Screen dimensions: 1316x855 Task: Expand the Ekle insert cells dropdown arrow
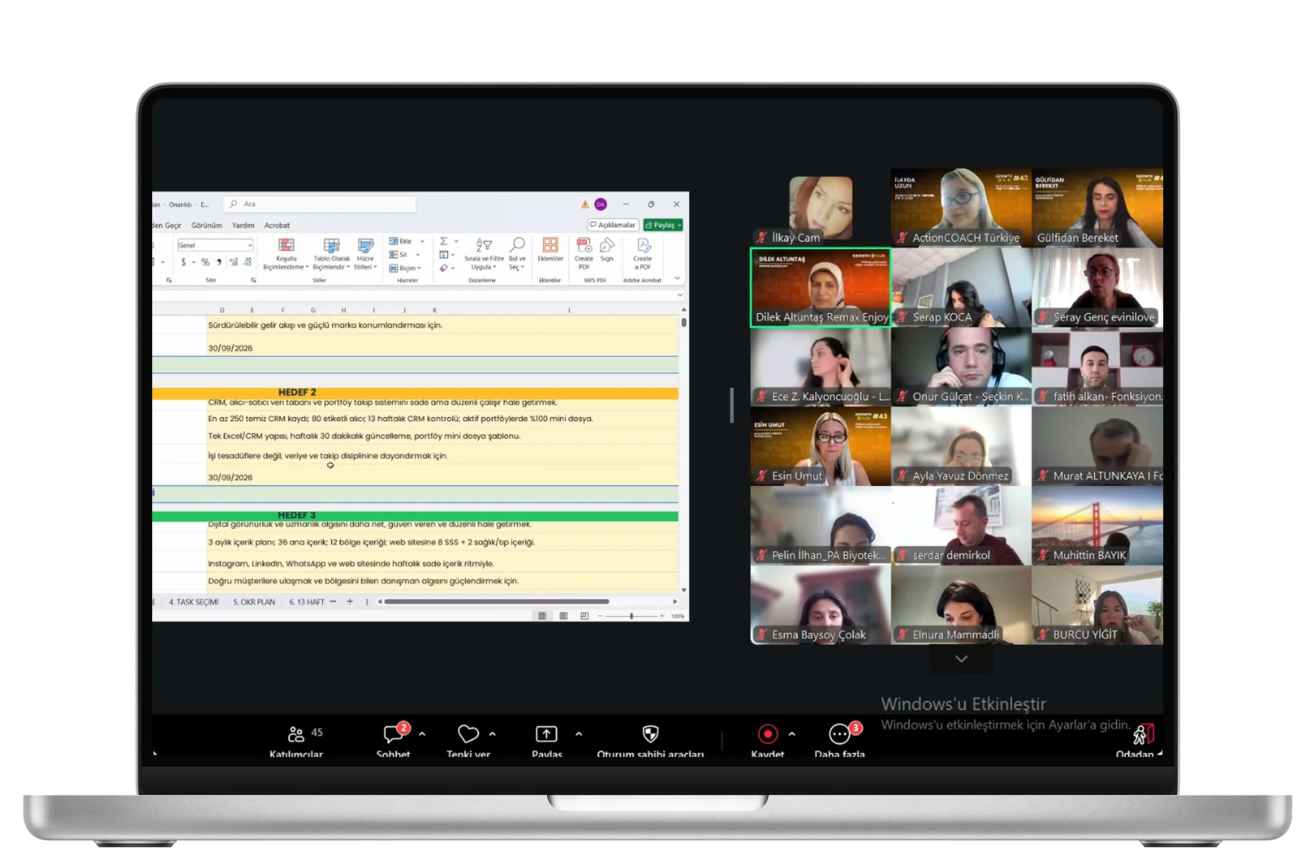[x=422, y=241]
